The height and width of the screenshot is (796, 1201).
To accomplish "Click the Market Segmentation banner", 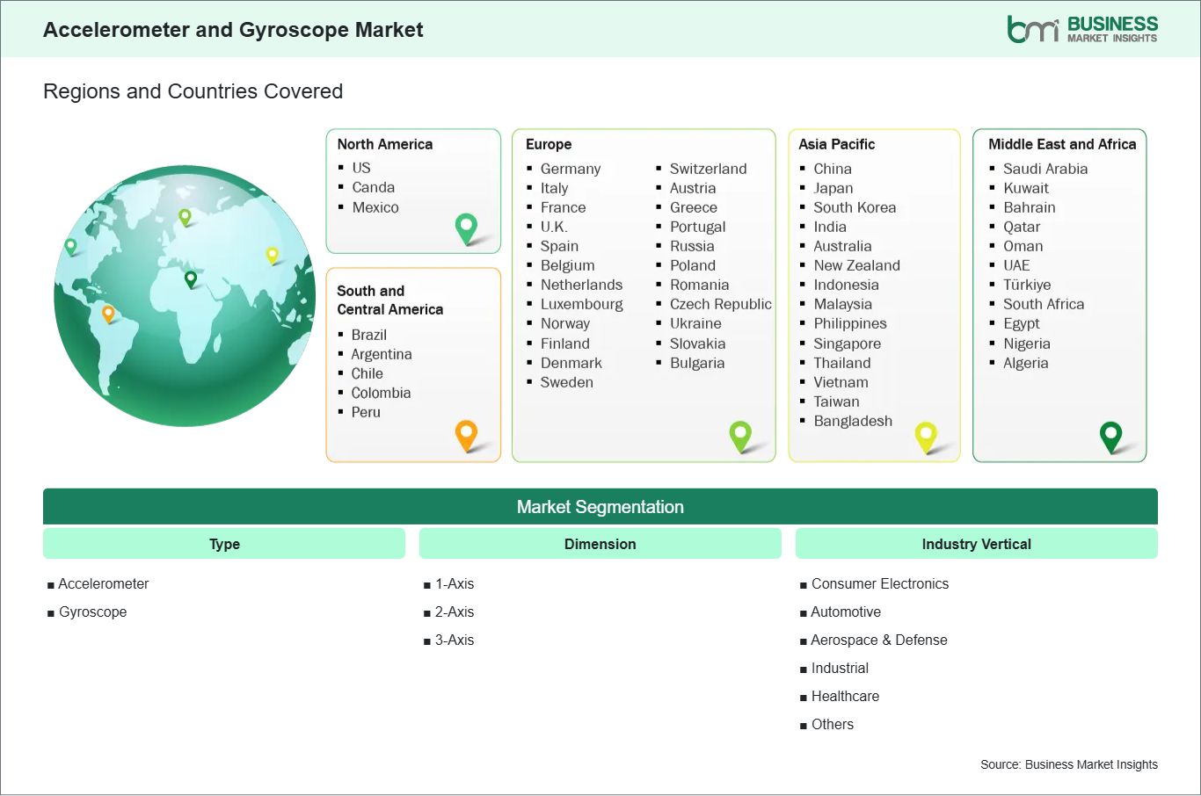I will [600, 507].
